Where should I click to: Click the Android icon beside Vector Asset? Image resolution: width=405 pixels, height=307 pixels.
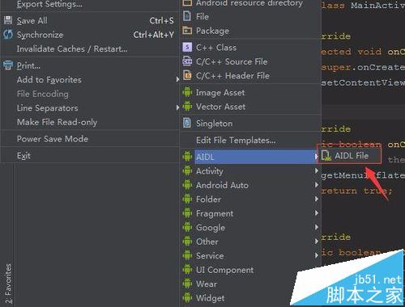coord(187,107)
